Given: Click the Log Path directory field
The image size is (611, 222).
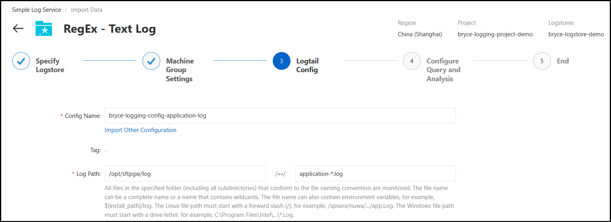Looking at the screenshot, I should [185, 173].
